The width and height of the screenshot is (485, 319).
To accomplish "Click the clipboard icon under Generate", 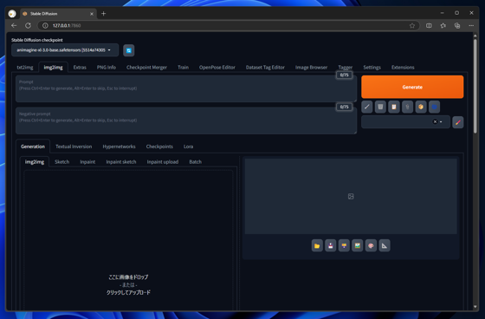I will tap(394, 107).
